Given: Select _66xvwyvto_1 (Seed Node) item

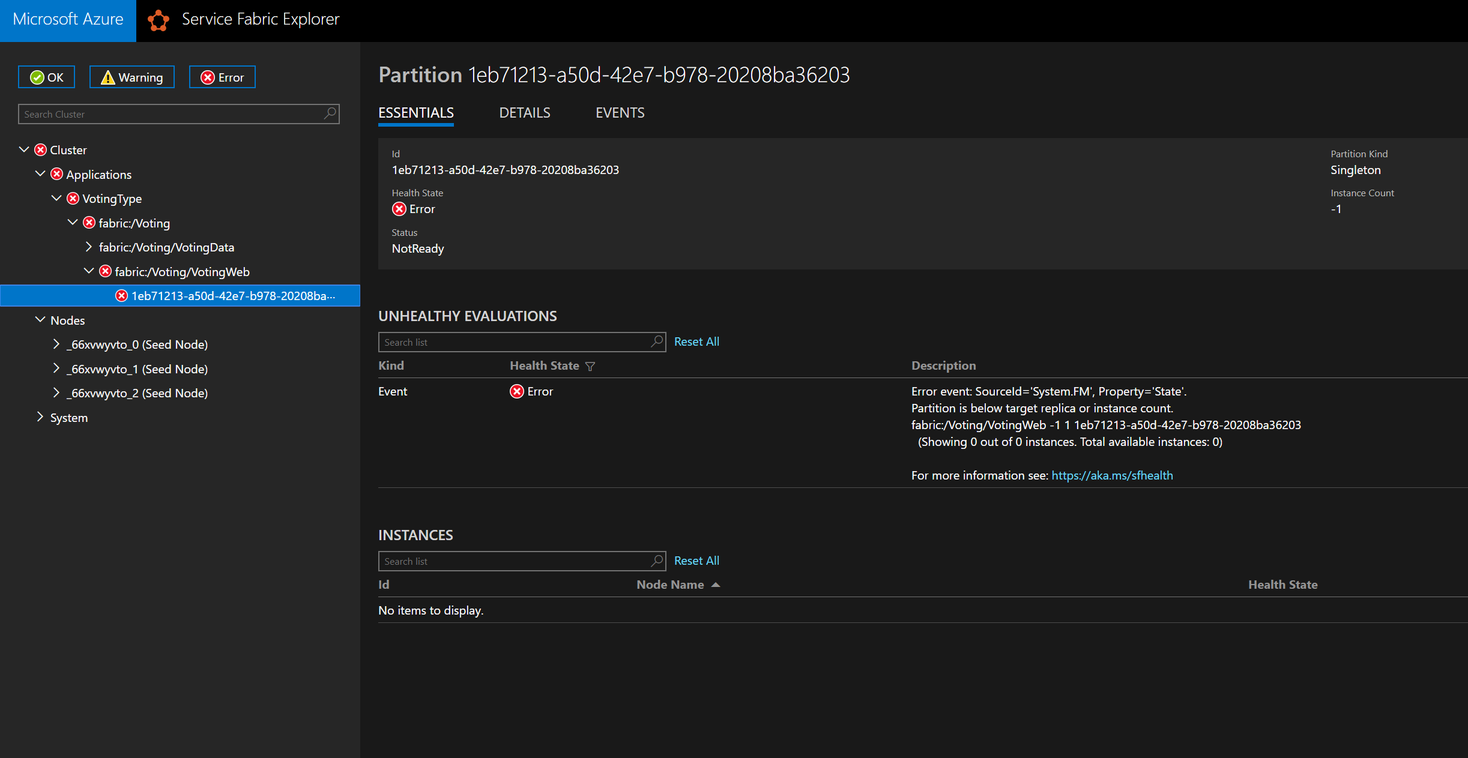Looking at the screenshot, I should coord(137,369).
